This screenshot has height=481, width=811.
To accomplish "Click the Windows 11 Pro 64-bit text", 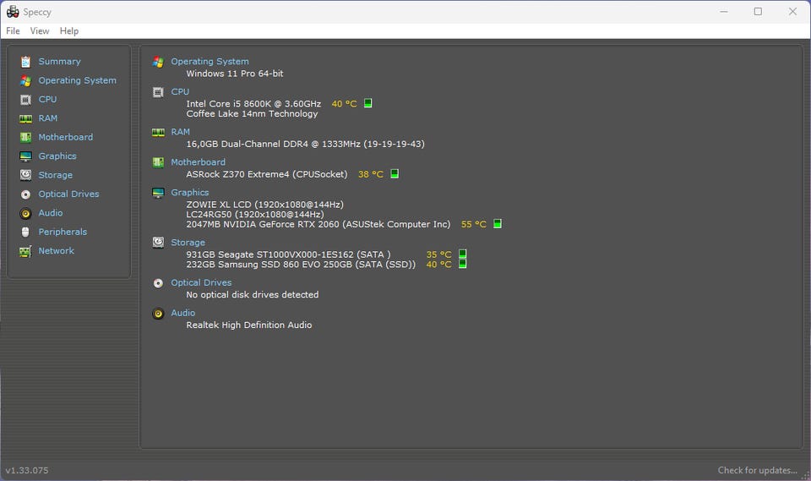I will click(235, 74).
